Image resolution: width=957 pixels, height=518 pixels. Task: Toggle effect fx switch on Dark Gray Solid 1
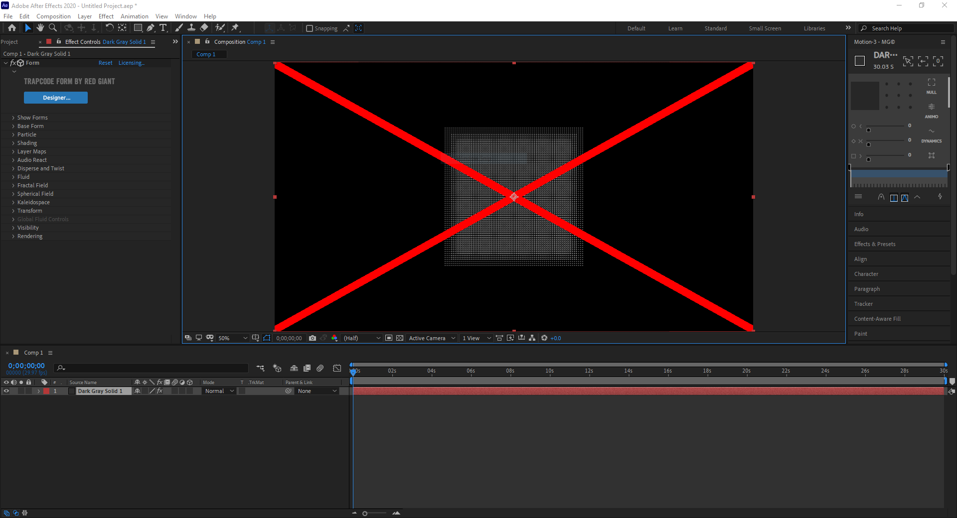tap(159, 391)
